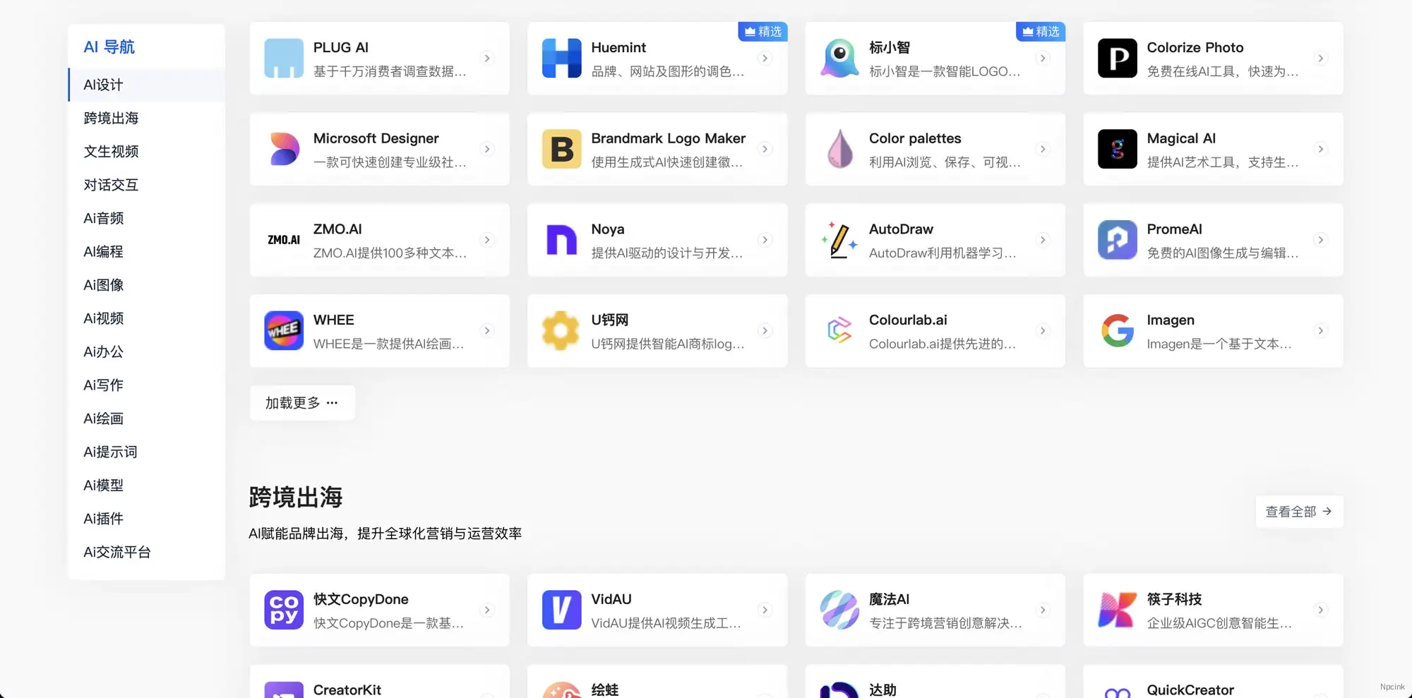Viewport: 1412px width, 698px height.
Task: Switch to the Ai绘画 category
Action: pyautogui.click(x=103, y=418)
